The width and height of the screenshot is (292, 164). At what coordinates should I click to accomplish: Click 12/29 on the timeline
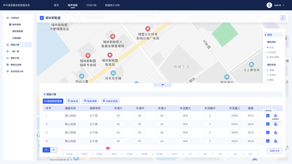coord(144,154)
